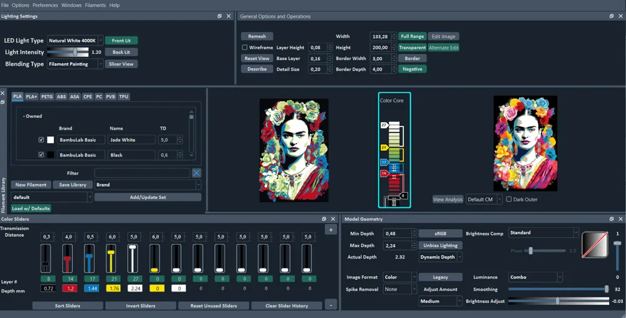Open the Dynamic Depth dropdown
Viewport: 626px width, 318px height.
coord(440,257)
